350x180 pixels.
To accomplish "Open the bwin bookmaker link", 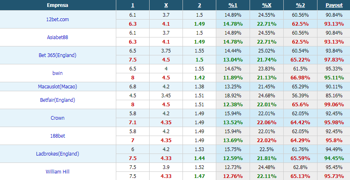I will tap(58, 73).
